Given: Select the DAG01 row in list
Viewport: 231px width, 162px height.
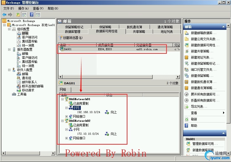Looking at the screenshot, I should (119, 49).
